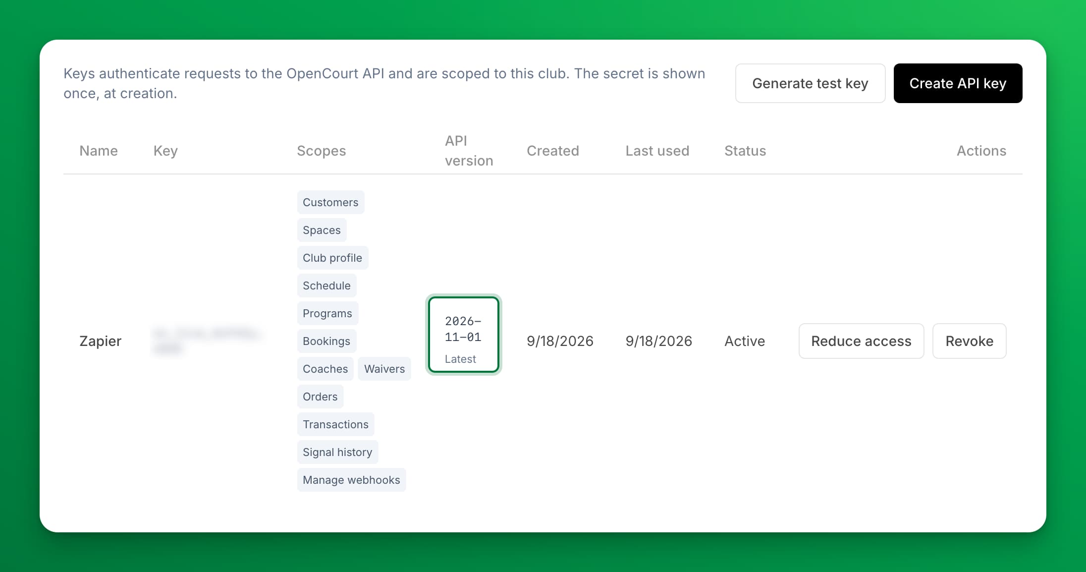Screen dimensions: 1086x572
Task: Click the Name column header
Action: pos(99,151)
